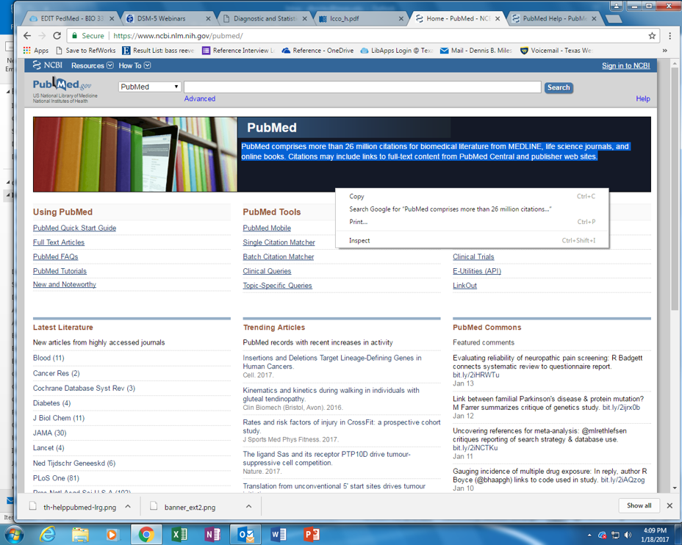
Task: Open Word from the taskbar
Action: pos(279,534)
